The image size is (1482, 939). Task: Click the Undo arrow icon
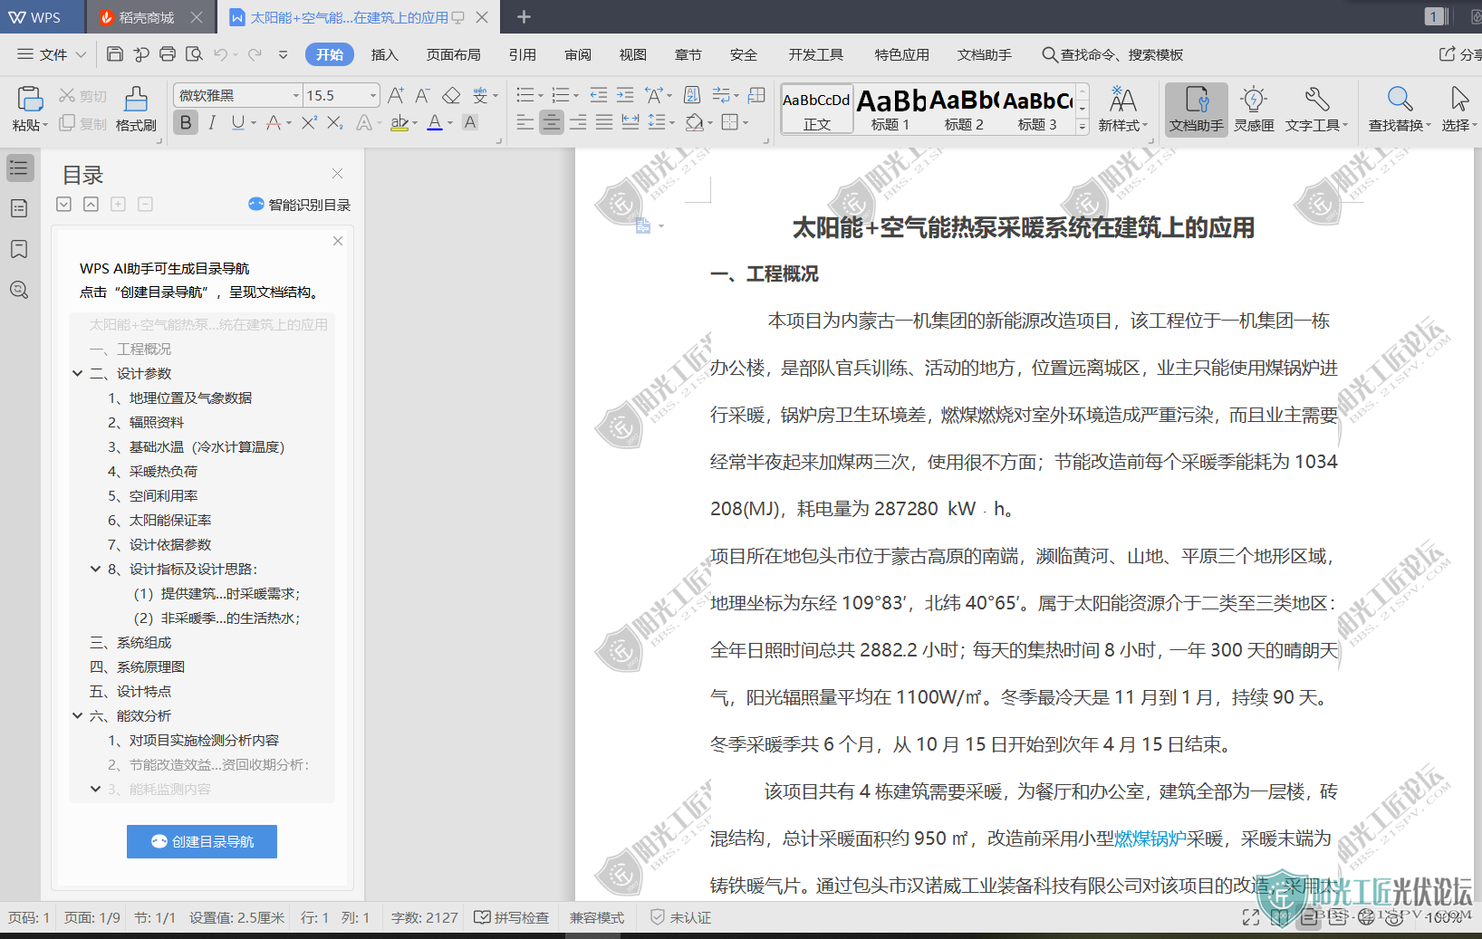tap(220, 54)
